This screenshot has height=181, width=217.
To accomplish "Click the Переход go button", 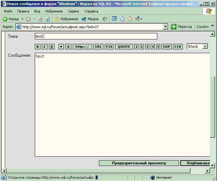I will [x=181, y=27].
